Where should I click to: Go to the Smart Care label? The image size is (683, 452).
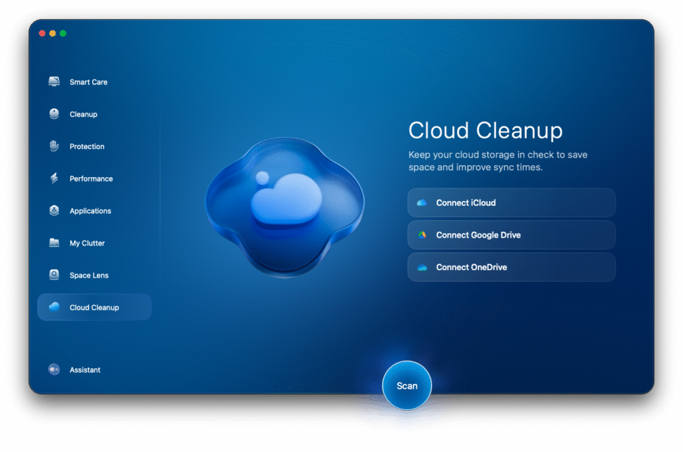(x=88, y=83)
